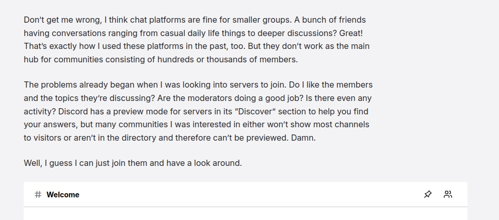
Task: Click the hash icon beside Welcome
Action: 38,194
